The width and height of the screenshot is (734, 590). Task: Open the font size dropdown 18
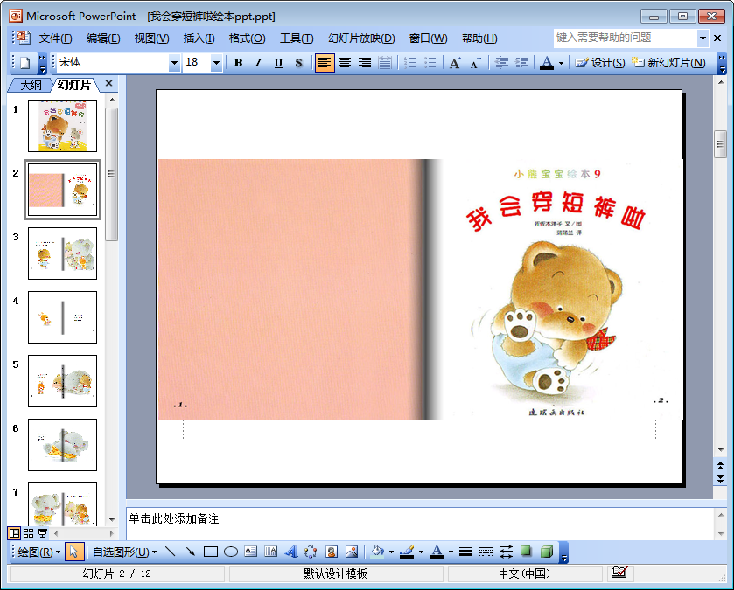216,63
